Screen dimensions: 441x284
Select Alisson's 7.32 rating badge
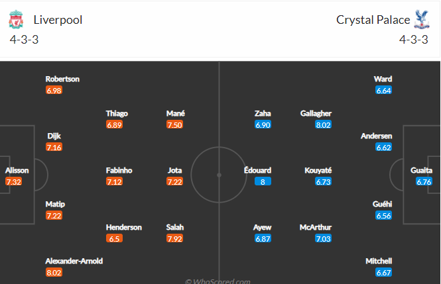[13, 181]
